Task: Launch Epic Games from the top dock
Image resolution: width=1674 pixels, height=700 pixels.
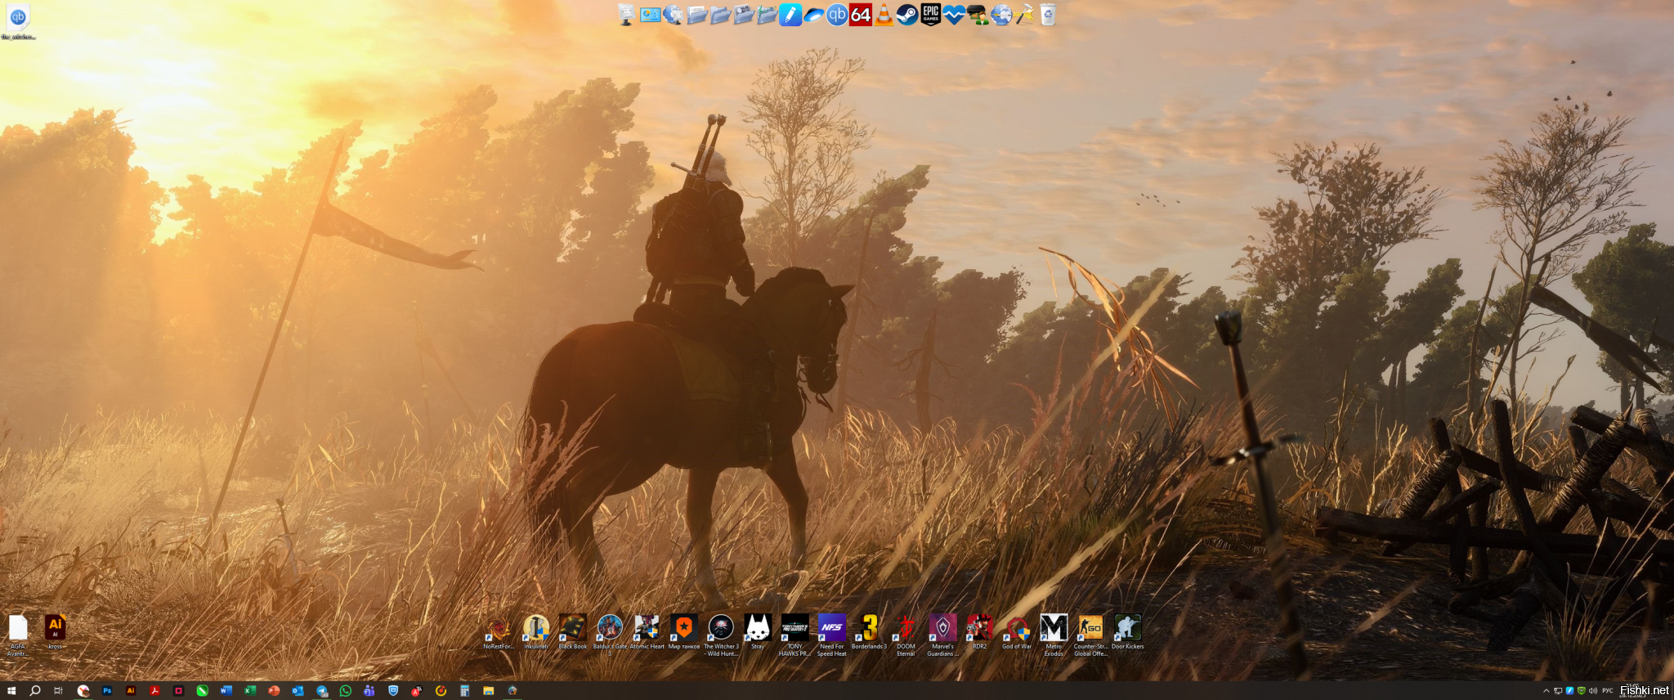Action: coord(930,15)
